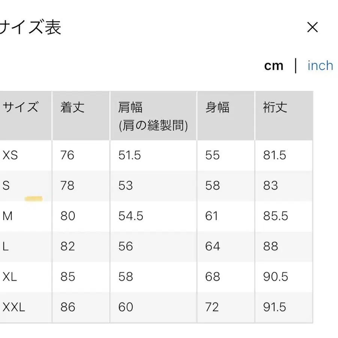Click the XXL size row label
338x338 pixels.
pyautogui.click(x=13, y=307)
